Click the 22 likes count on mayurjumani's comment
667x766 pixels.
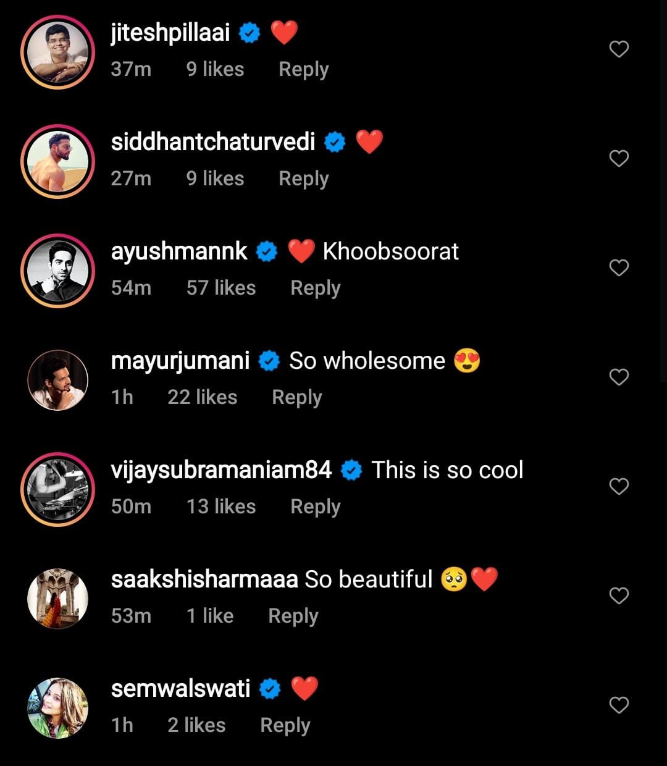point(204,397)
